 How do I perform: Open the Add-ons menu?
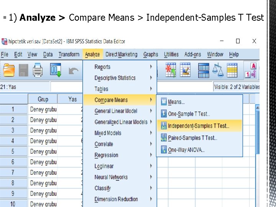coord(193,54)
